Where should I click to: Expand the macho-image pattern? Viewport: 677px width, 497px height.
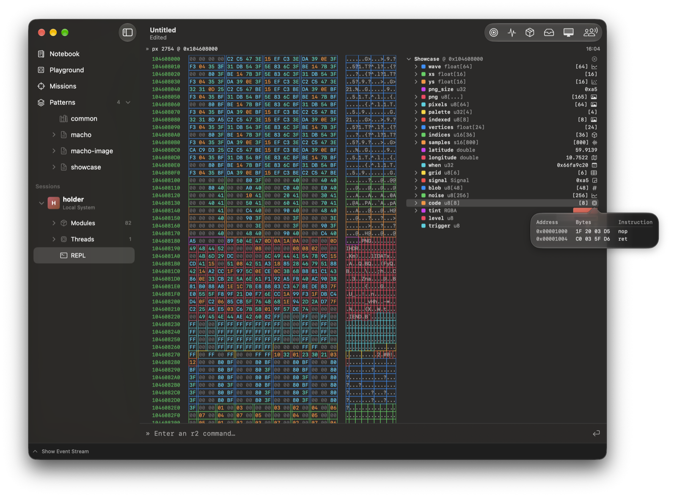click(54, 151)
